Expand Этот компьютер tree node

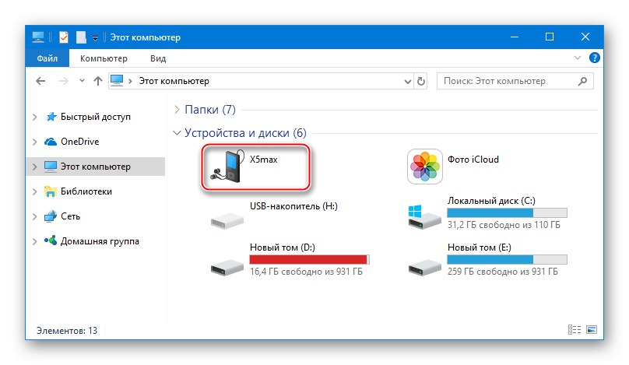(35, 167)
